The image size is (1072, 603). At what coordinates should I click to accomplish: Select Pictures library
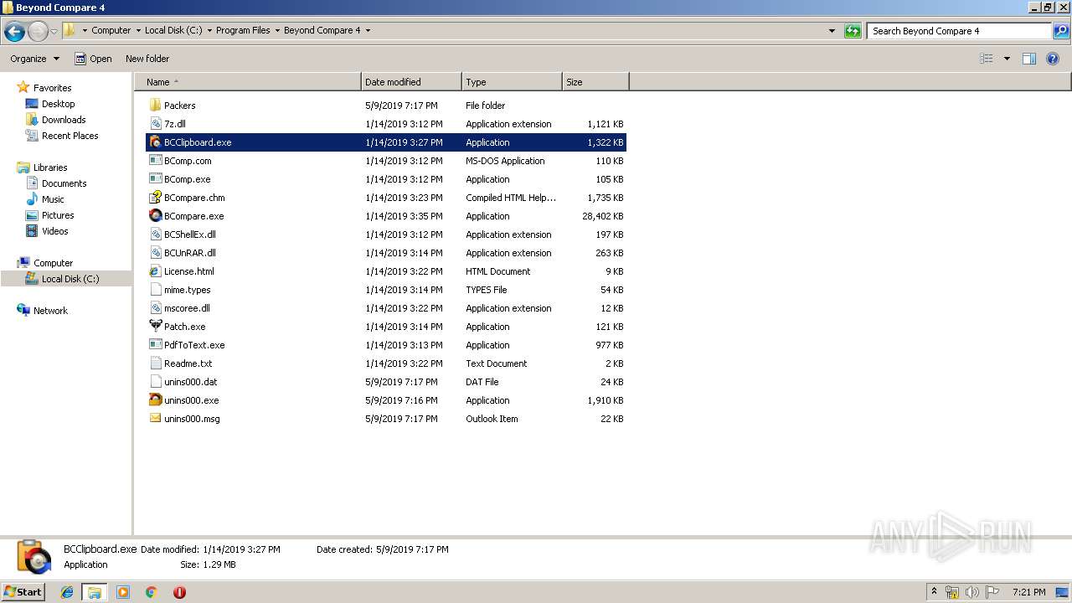pyautogui.click(x=58, y=215)
